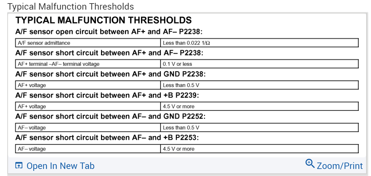Viewport: 371px width, 176px height.
Task: Click the open circuit P2238 heading
Action: click(109, 32)
